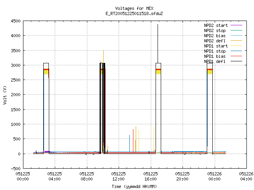254x190 pixels.
Task: Click the blue spike near 600 V
Action: [x=130, y=143]
